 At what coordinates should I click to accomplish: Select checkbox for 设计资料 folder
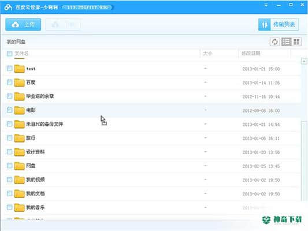coord(9,151)
